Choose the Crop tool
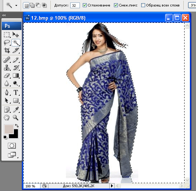The height and width of the screenshot is (191, 196). coord(6,50)
